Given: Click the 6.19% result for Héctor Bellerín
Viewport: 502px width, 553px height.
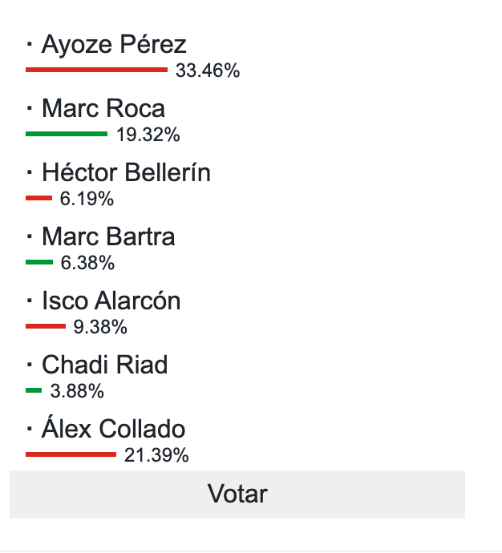Looking at the screenshot, I should tap(87, 200).
